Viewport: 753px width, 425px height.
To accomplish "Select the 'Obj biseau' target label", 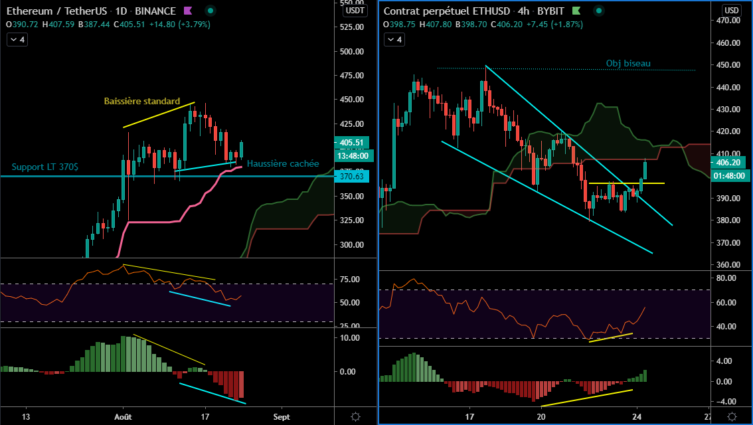I will pos(627,64).
